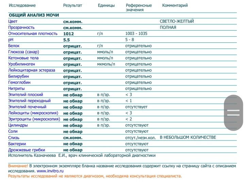Open the Слизь link

pos(14,138)
